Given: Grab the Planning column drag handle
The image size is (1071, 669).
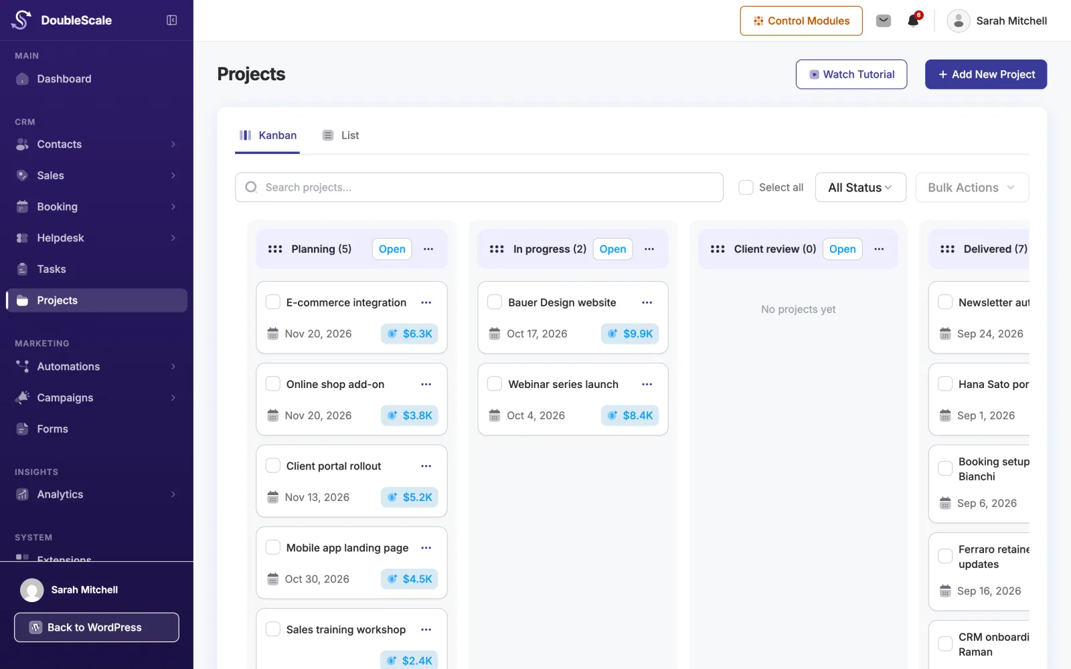Looking at the screenshot, I should (x=275, y=249).
